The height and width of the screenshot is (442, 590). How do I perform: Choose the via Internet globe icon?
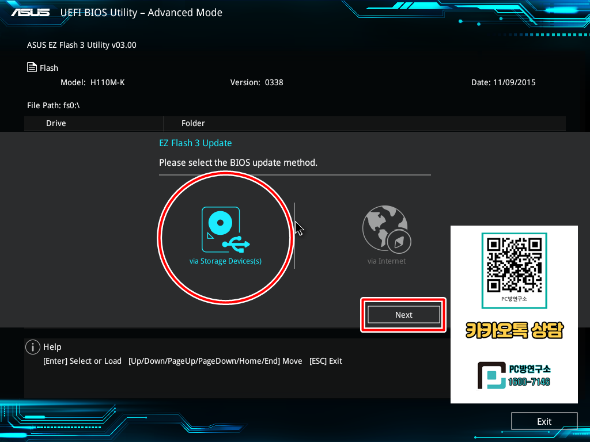click(387, 229)
